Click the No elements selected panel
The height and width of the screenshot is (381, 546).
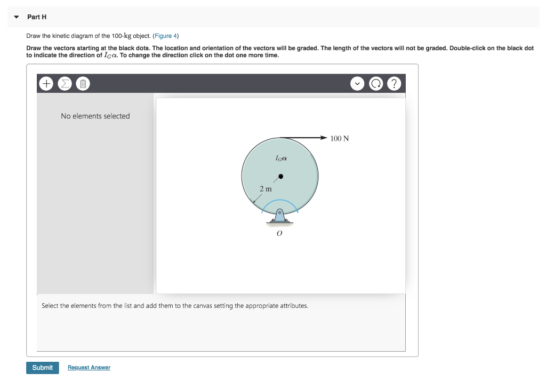click(x=95, y=116)
